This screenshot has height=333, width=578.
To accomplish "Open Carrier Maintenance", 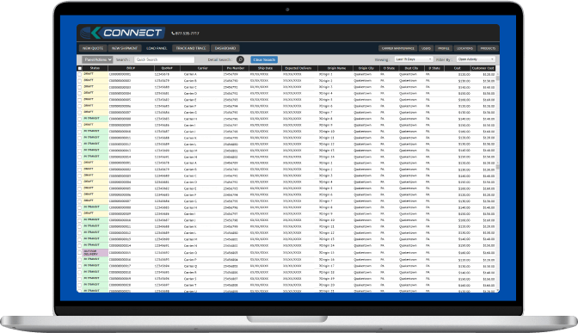I will (397, 48).
